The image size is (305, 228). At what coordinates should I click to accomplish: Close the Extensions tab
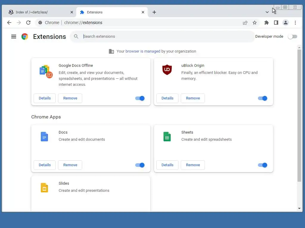tap(143, 12)
